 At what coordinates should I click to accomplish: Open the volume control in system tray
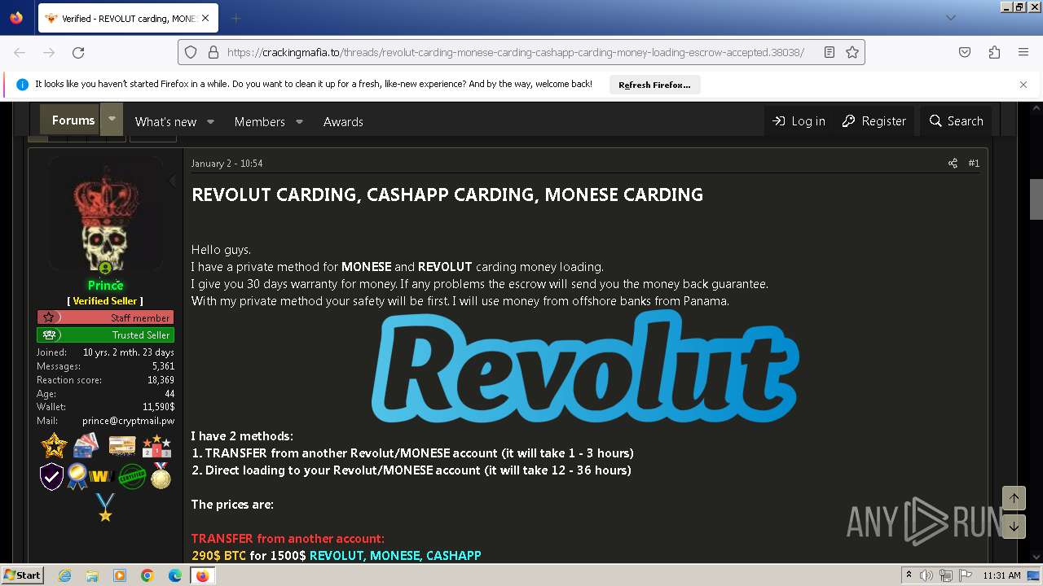[x=926, y=575]
